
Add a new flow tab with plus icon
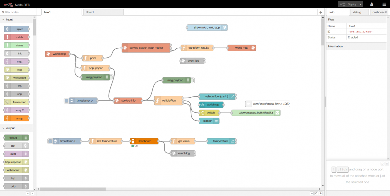[x=320, y=12]
